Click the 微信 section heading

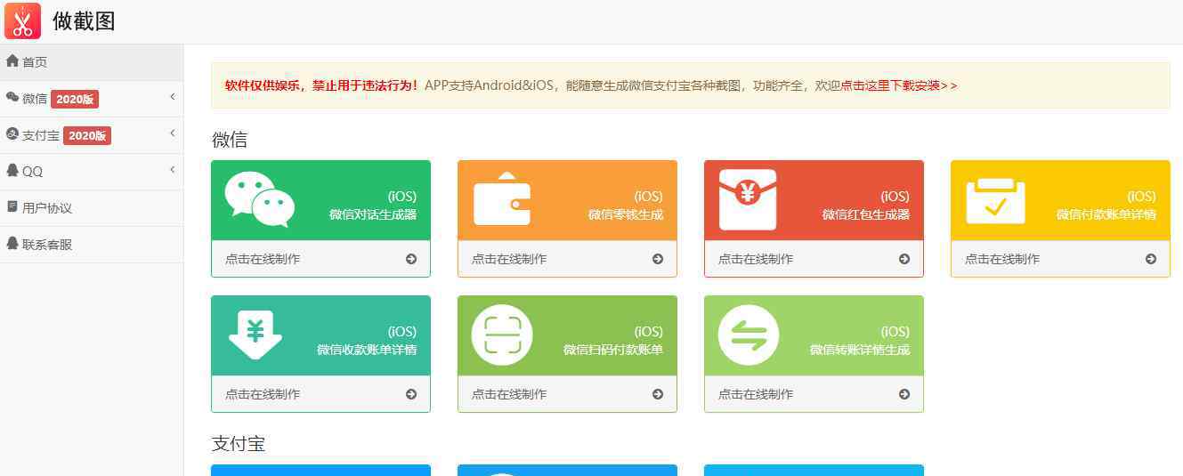pyautogui.click(x=230, y=140)
